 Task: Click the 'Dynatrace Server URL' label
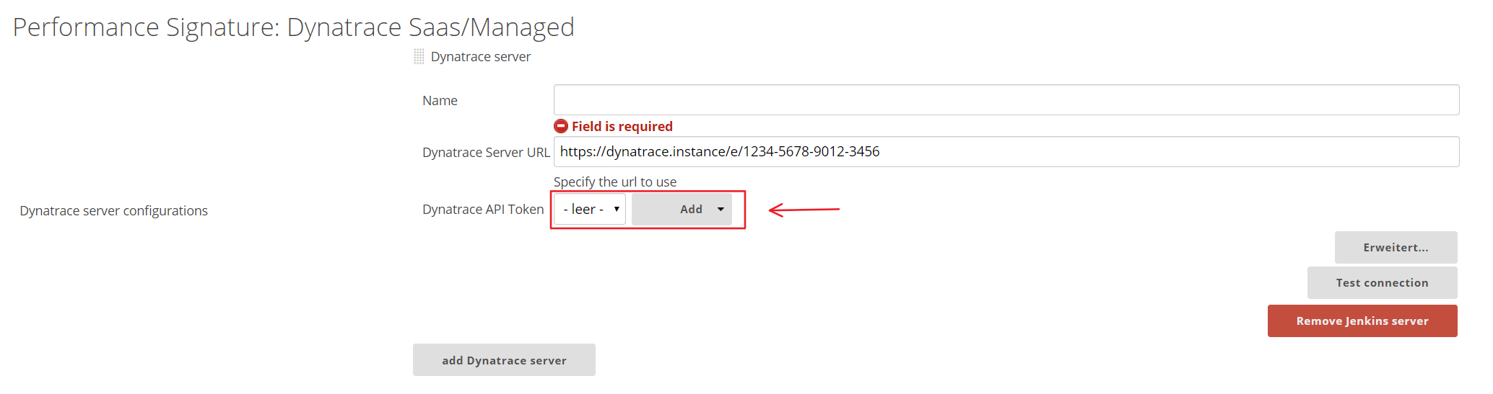coord(486,153)
